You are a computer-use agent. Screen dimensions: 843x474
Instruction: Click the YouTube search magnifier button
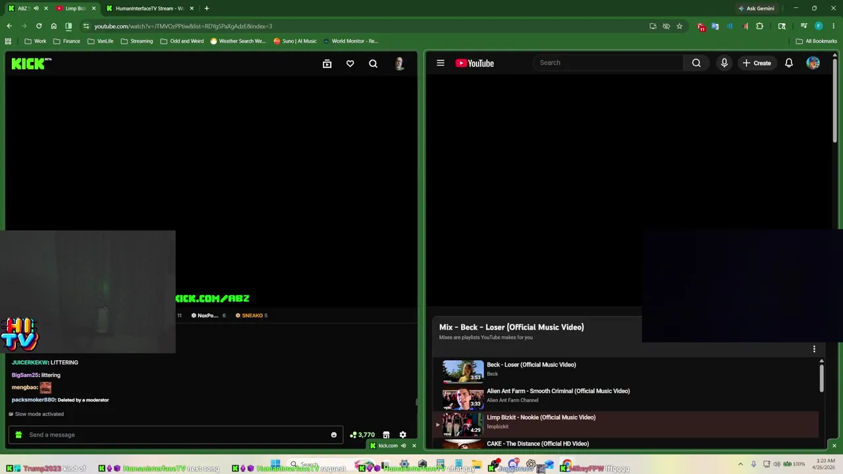[696, 63]
